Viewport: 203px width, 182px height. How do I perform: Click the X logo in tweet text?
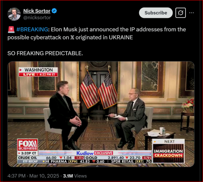(x=72, y=37)
